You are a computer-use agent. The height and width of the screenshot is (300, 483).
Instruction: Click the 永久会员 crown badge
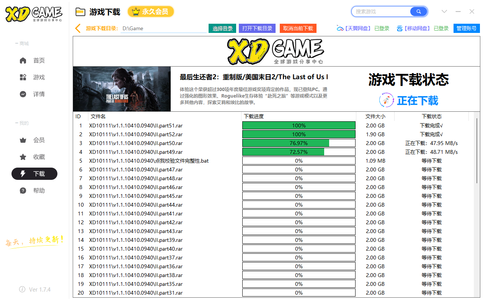pos(151,11)
